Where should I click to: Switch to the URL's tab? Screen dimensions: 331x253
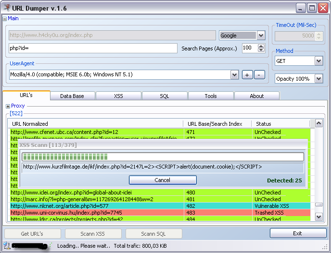[x=26, y=95]
